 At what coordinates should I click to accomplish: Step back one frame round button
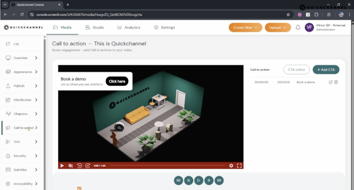[x=188, y=180]
